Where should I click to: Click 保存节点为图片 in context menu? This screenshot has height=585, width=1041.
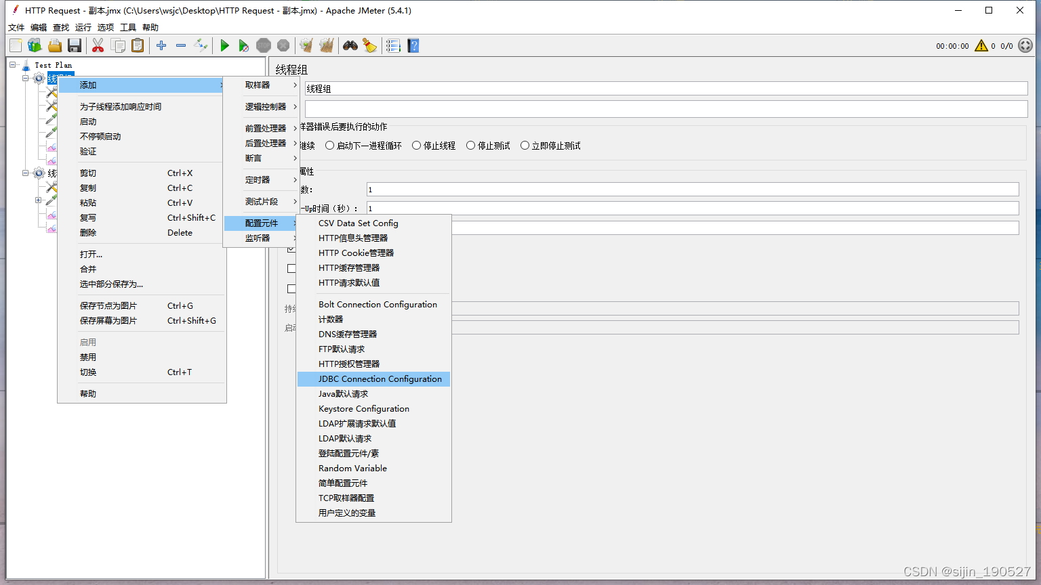142,305
